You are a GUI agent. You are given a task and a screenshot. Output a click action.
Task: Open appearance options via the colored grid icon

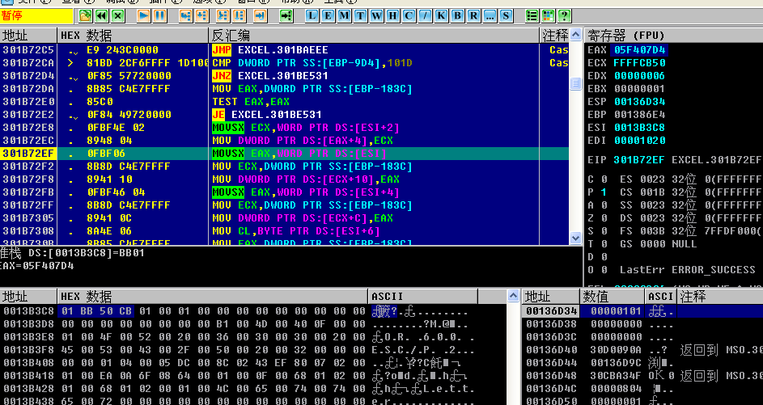click(x=548, y=15)
